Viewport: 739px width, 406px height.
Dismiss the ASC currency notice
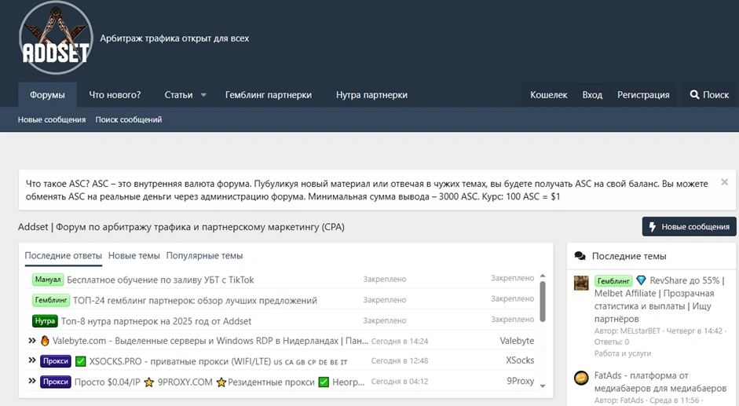click(724, 182)
